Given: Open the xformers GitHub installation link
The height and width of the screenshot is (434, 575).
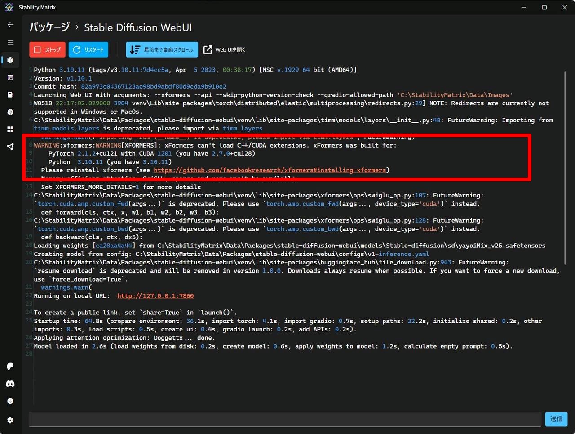Looking at the screenshot, I should (270, 170).
